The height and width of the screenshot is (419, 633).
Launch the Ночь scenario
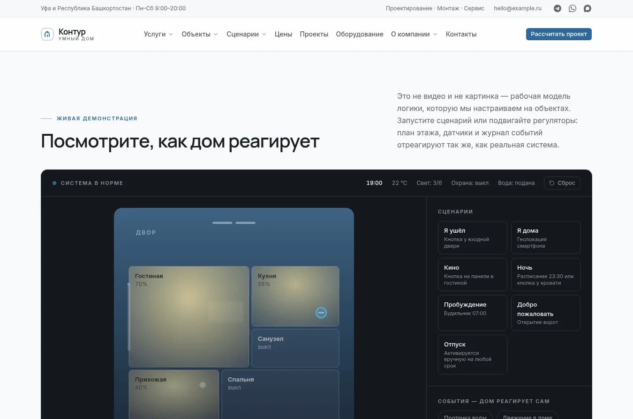(546, 275)
